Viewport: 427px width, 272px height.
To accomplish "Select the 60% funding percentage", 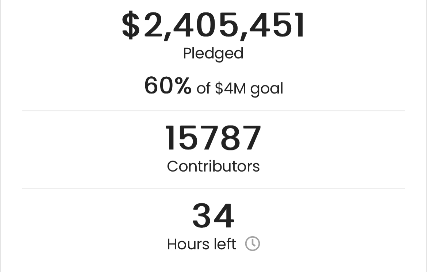I will point(168,85).
